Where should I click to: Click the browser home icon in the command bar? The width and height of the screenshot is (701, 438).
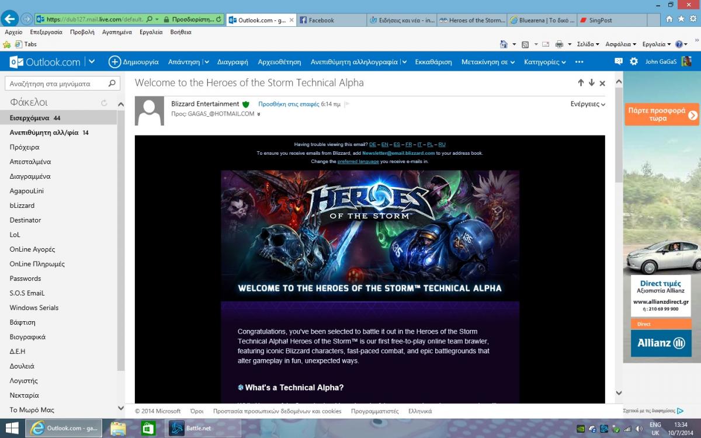504,44
